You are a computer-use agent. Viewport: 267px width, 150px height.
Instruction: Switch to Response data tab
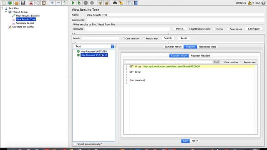(208, 47)
